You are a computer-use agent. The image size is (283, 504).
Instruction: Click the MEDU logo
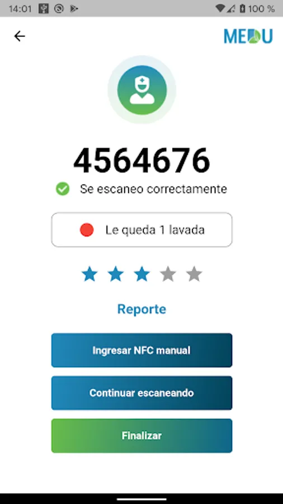[x=248, y=36]
